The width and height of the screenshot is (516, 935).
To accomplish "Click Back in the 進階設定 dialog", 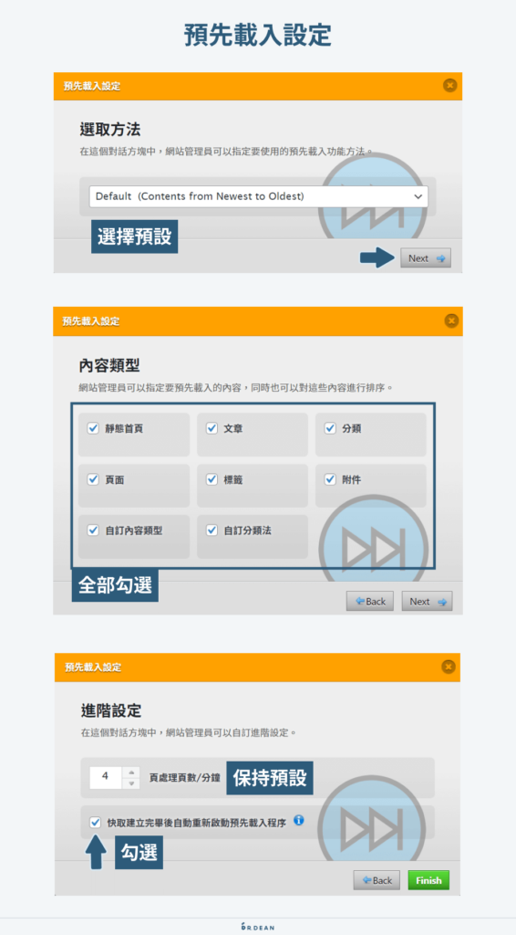I will coord(377,880).
